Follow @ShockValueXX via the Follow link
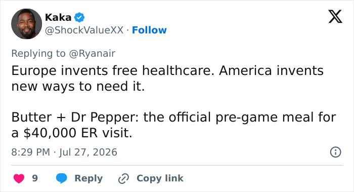This screenshot has height=192, width=354. (149, 30)
